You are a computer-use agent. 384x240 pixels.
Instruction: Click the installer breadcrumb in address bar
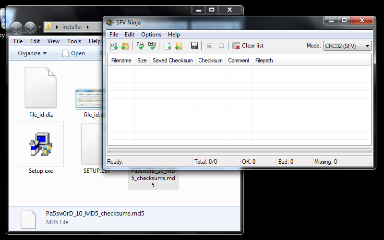(72, 27)
